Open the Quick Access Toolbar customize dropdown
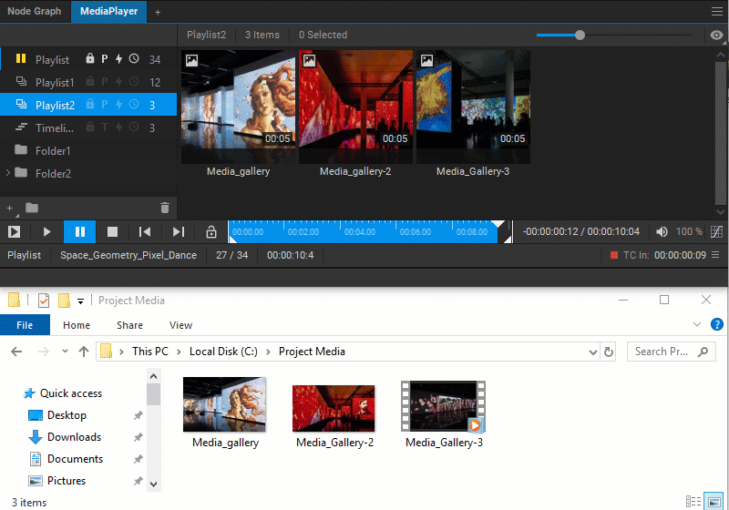Image resolution: width=729 pixels, height=510 pixels. click(80, 301)
